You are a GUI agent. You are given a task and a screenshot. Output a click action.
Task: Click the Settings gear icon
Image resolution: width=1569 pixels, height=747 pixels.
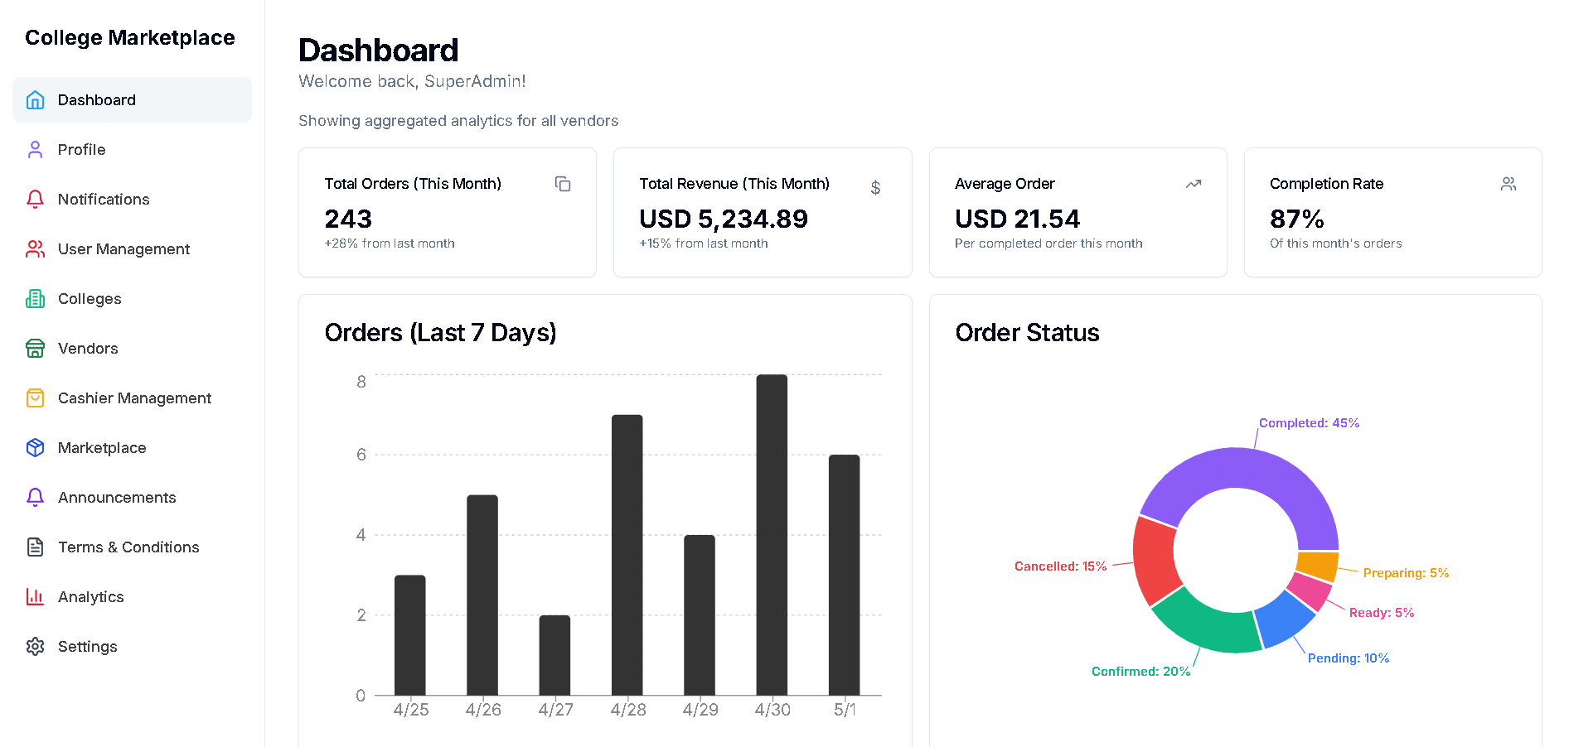point(35,647)
